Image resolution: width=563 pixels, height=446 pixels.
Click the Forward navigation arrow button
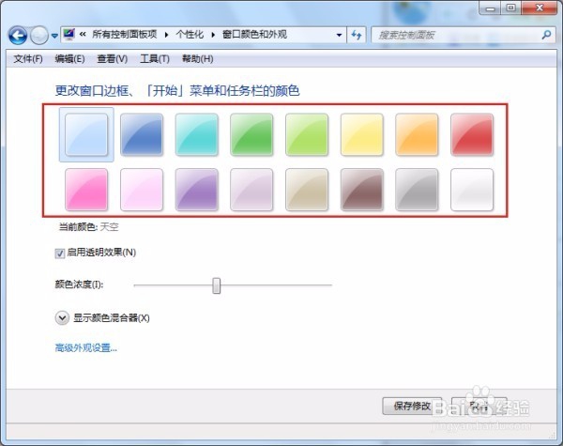point(38,36)
